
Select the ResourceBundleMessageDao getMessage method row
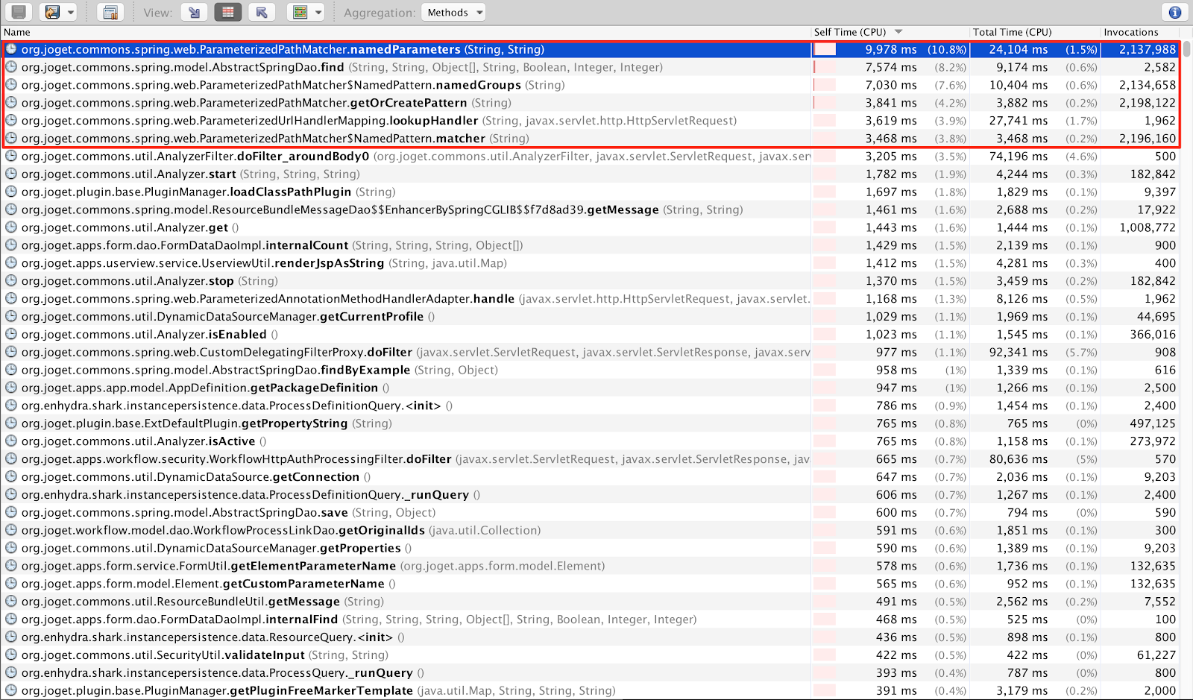pos(591,209)
